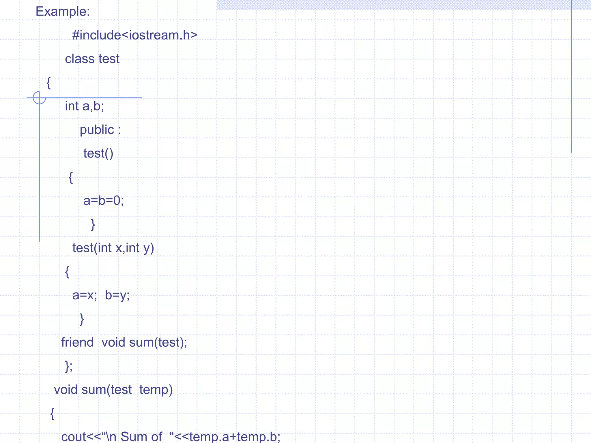Click the closing brace after 'a=b=0;'

(x=93, y=224)
